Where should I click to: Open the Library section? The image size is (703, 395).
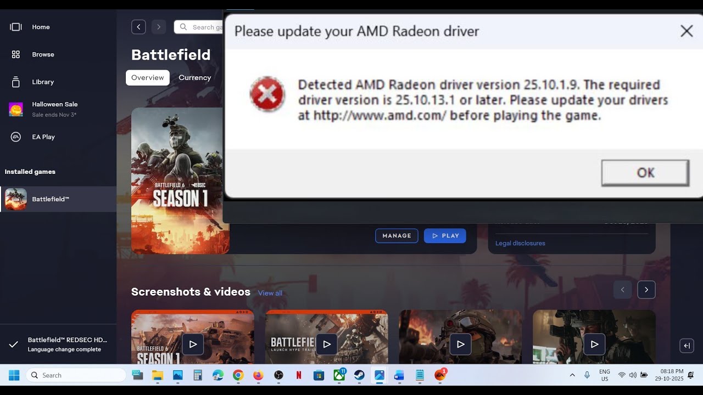pyautogui.click(x=43, y=82)
